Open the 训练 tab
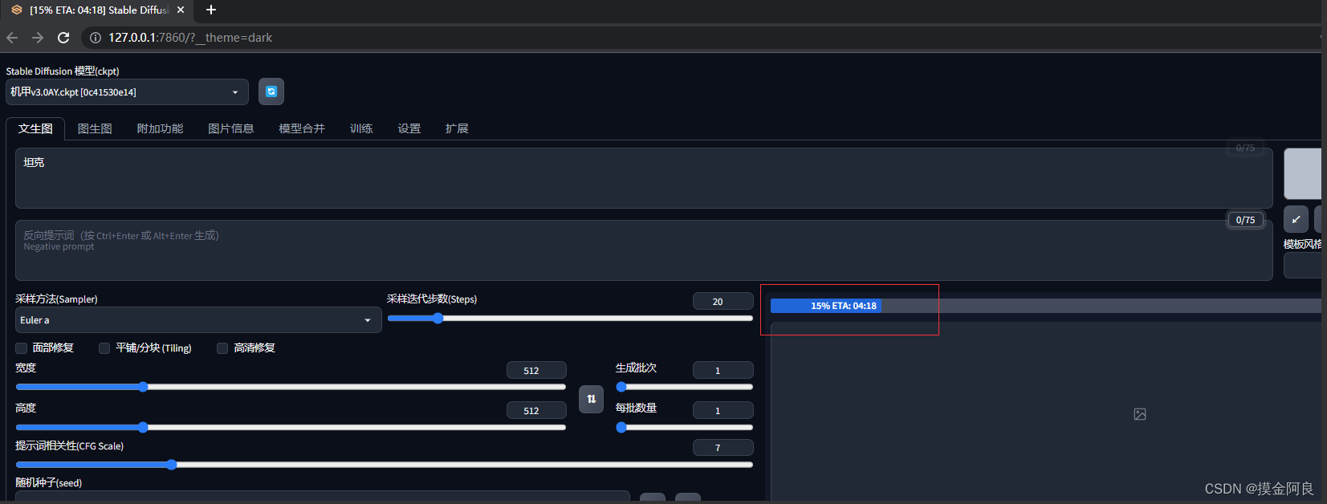The width and height of the screenshot is (1327, 504). click(x=361, y=128)
